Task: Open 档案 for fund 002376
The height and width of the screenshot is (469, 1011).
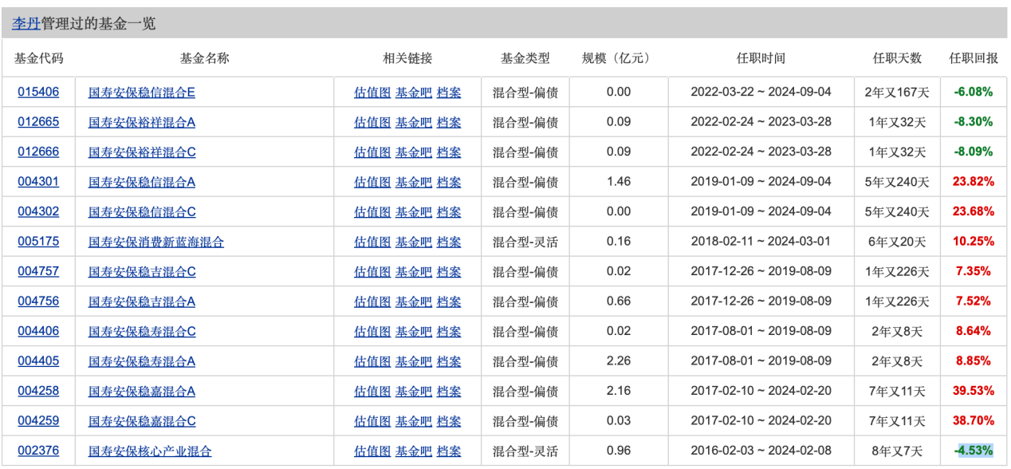Action: [x=449, y=451]
